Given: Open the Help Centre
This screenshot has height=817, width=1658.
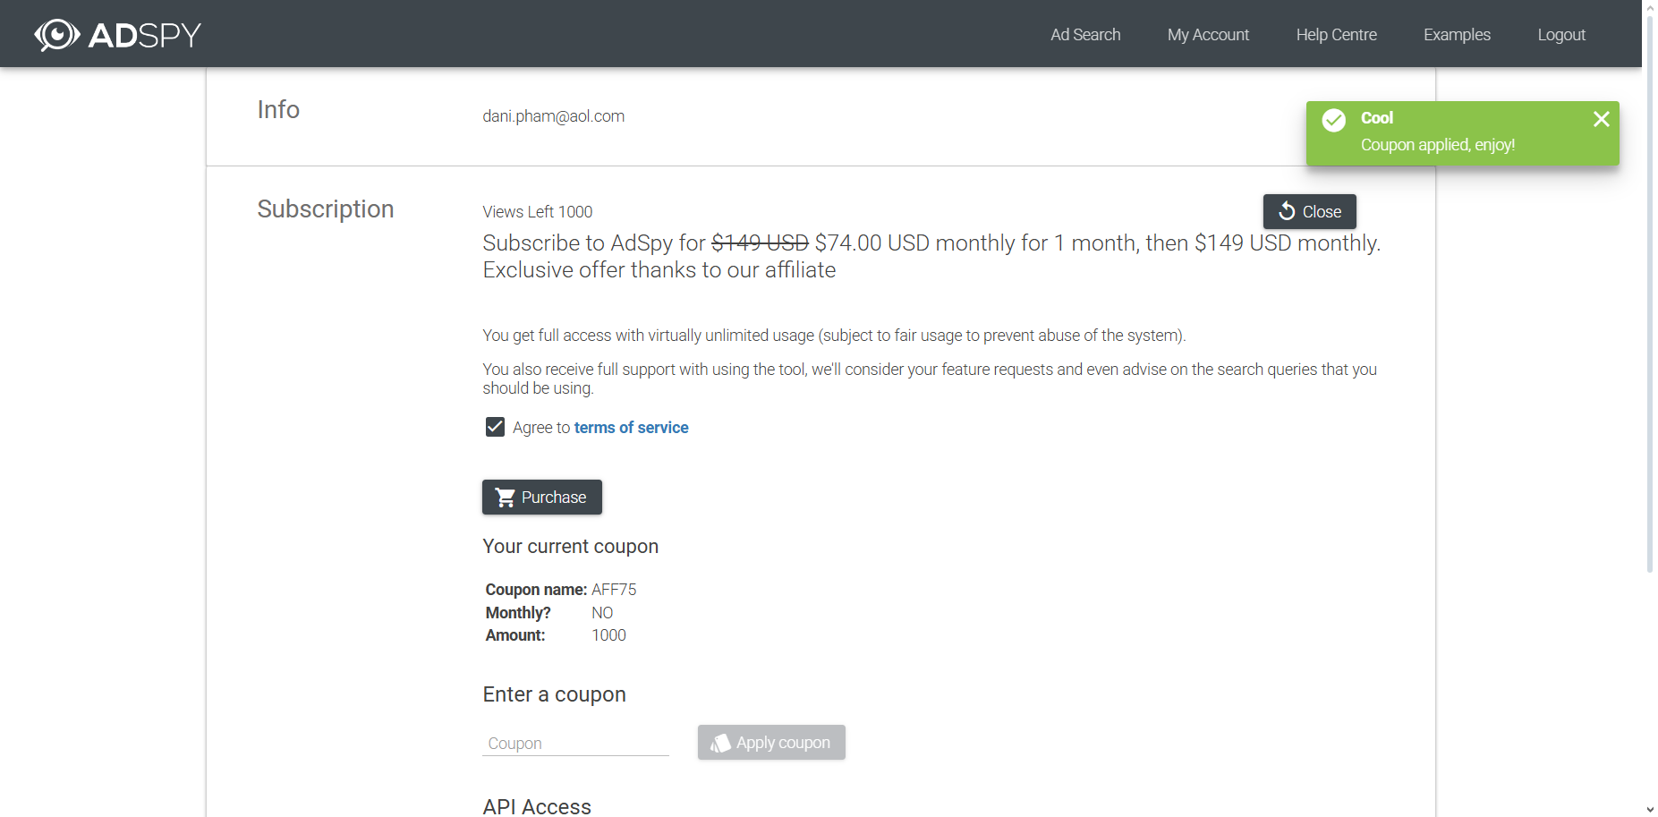Looking at the screenshot, I should 1336,35.
